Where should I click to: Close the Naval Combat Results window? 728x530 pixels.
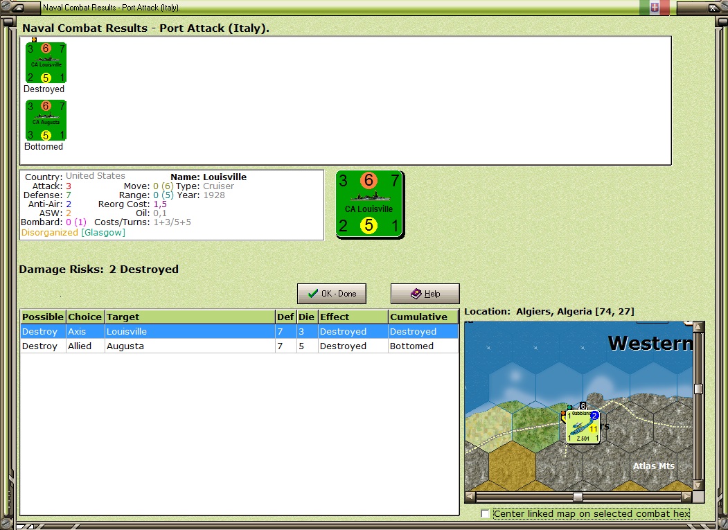click(x=713, y=8)
